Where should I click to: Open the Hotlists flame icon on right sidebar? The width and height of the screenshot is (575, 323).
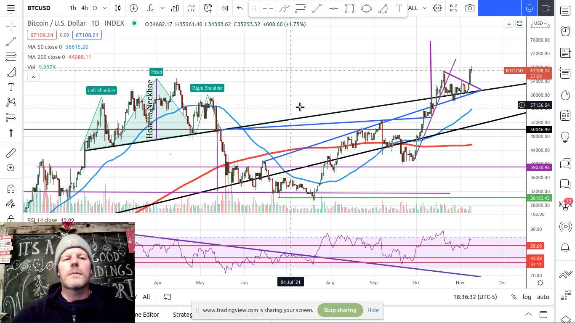(x=565, y=95)
